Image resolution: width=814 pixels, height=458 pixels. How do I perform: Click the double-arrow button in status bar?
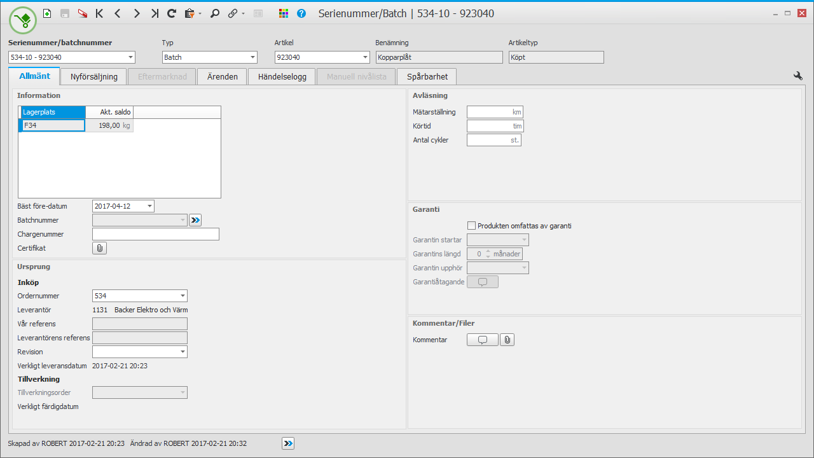point(288,443)
